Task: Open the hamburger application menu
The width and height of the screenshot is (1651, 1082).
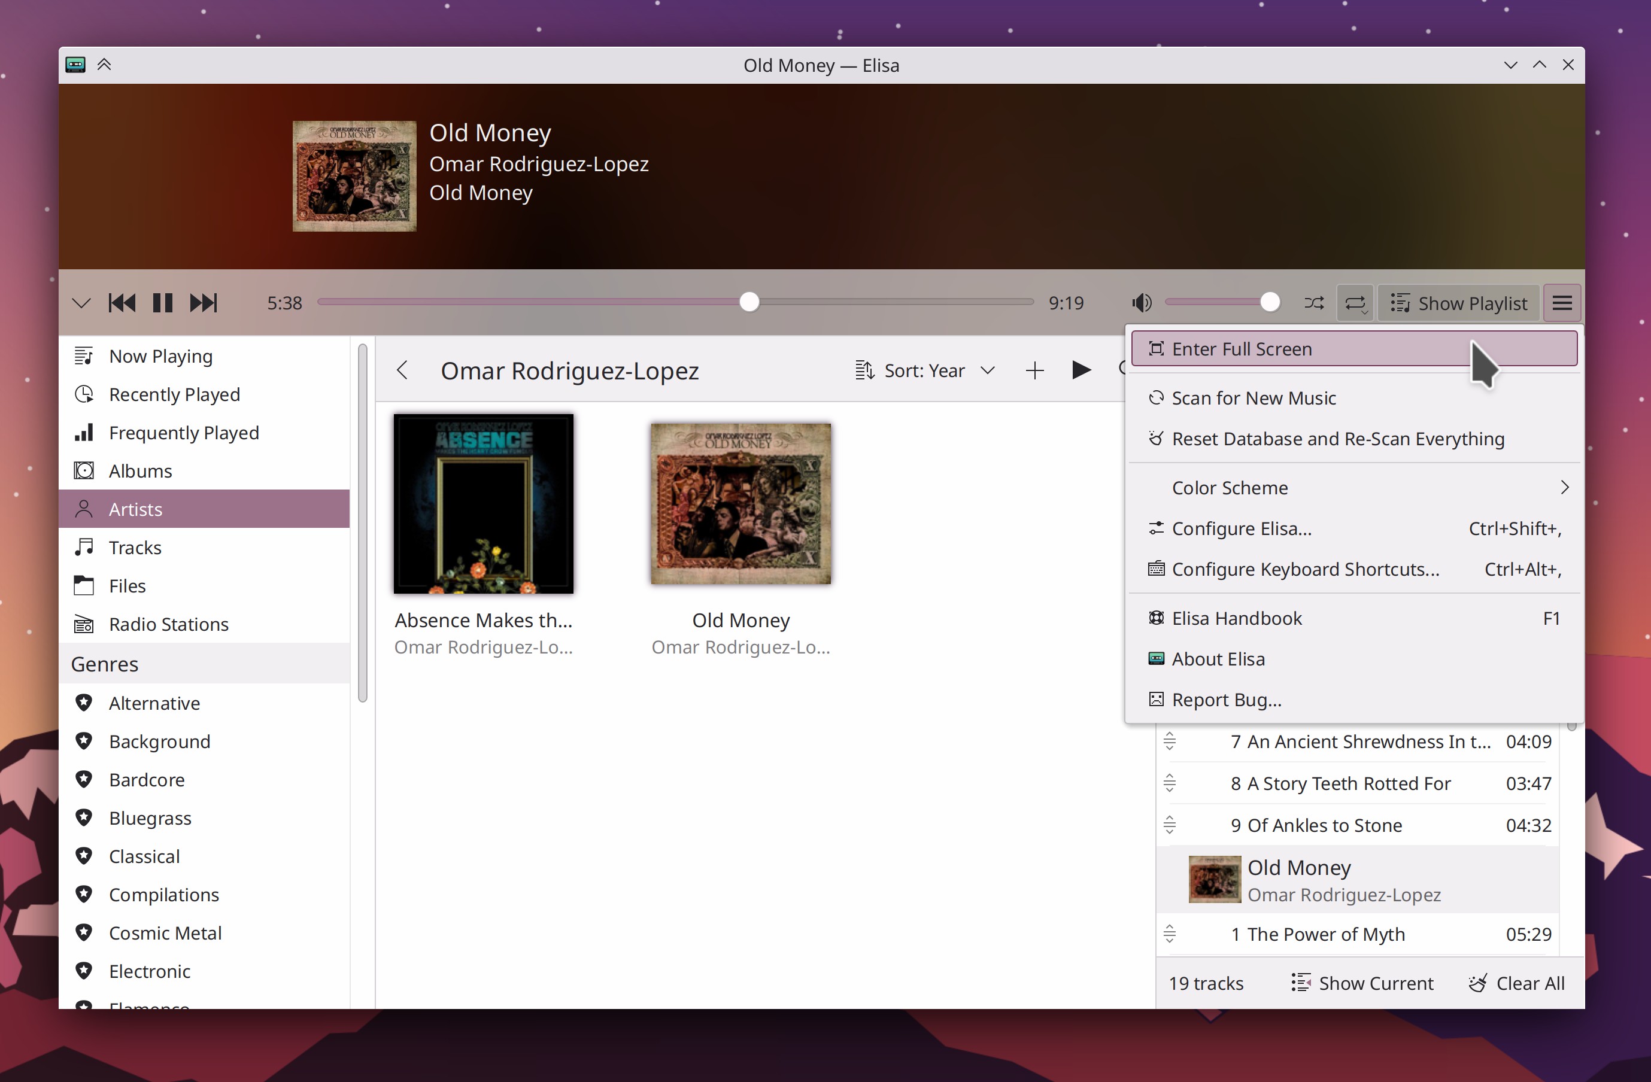Action: click(1562, 303)
